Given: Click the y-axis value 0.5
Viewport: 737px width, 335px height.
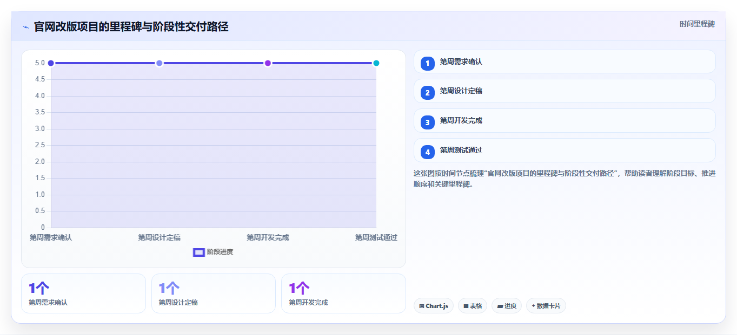Looking at the screenshot, I should [x=40, y=211].
